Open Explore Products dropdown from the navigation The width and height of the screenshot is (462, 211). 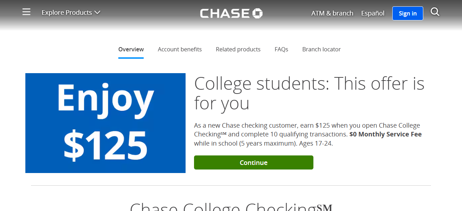click(67, 12)
